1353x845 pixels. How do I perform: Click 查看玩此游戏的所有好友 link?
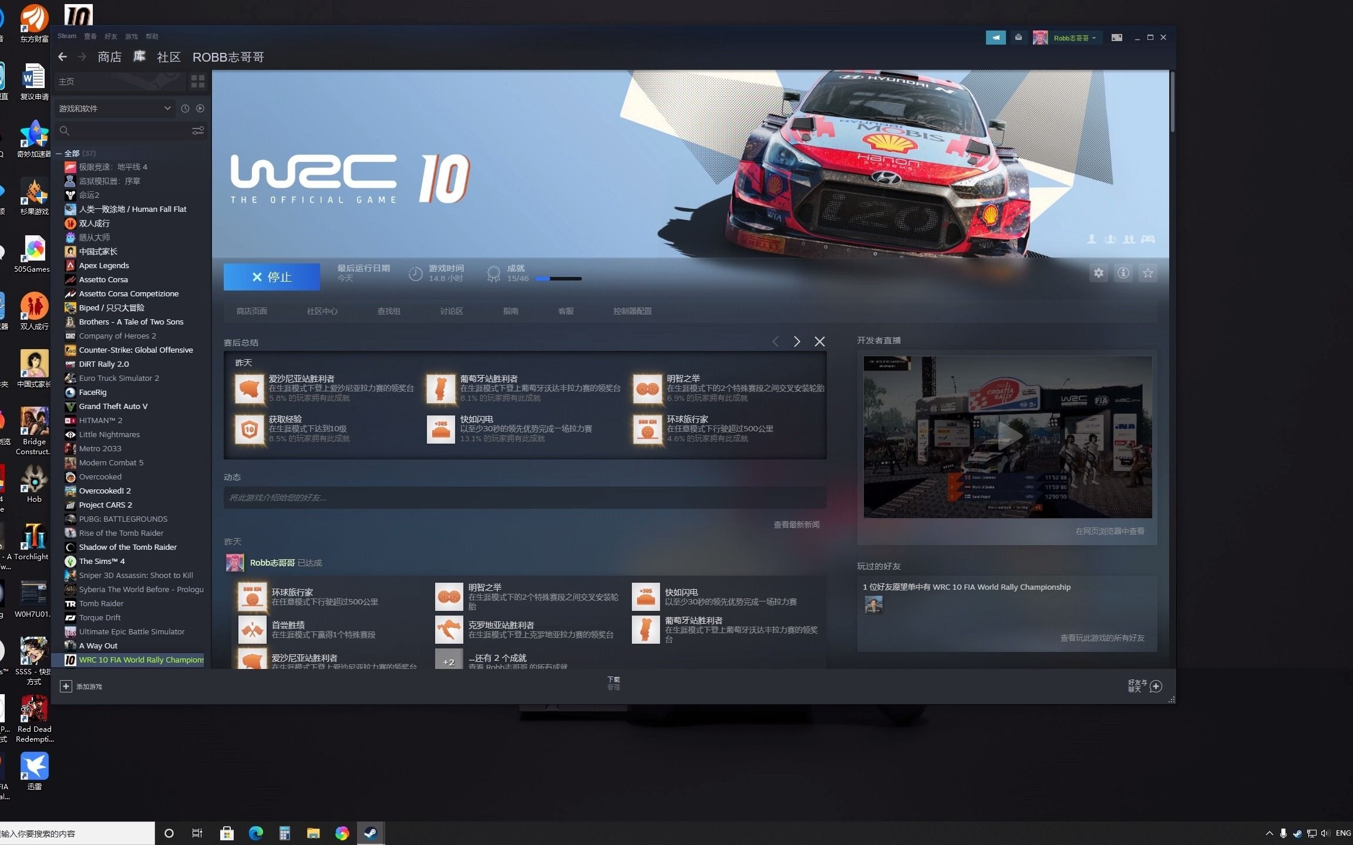(x=1102, y=638)
